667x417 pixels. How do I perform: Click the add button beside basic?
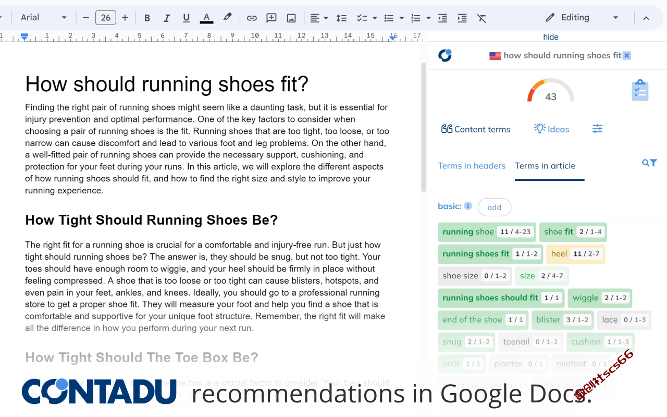click(x=494, y=207)
